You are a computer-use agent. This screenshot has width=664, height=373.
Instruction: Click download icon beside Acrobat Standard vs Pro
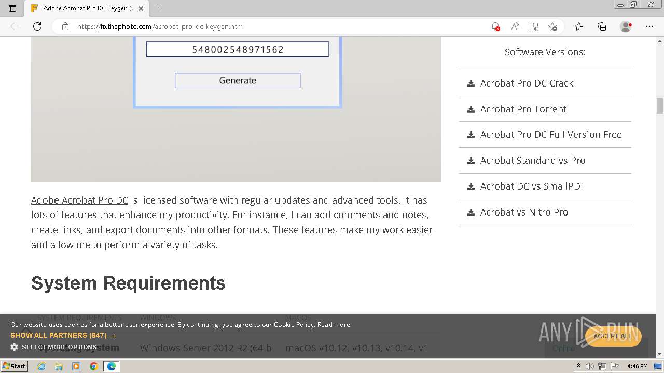coord(471,161)
